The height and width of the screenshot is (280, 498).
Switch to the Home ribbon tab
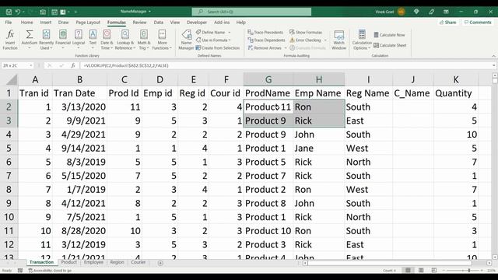pyautogui.click(x=26, y=23)
